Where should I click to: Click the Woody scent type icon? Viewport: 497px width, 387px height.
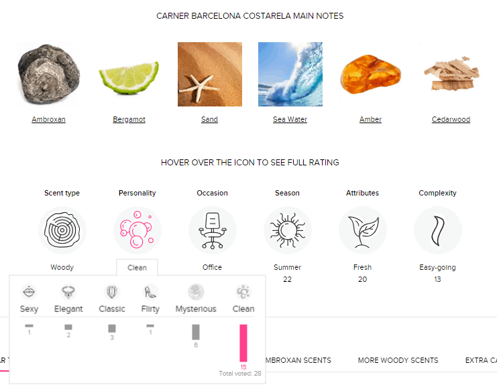(62, 230)
